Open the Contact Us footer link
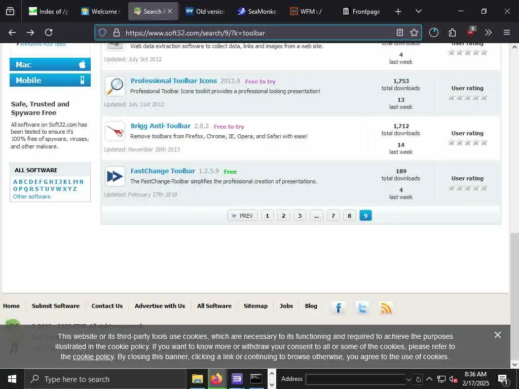Viewport: 519px width, 389px height. [107, 306]
